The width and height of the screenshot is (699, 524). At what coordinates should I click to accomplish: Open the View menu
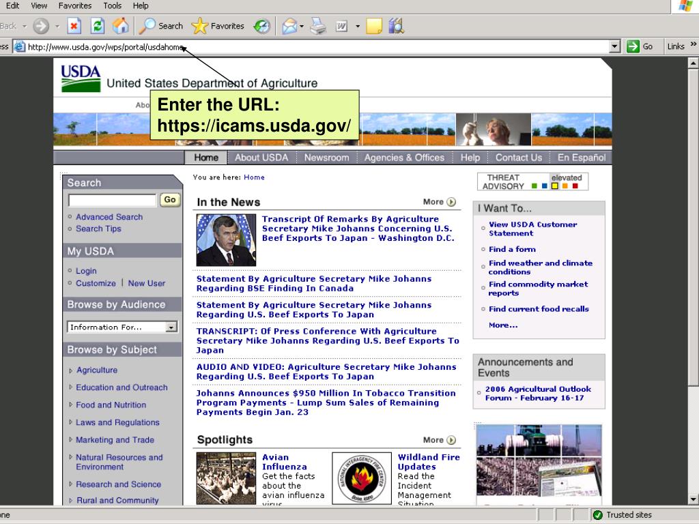pyautogui.click(x=39, y=5)
